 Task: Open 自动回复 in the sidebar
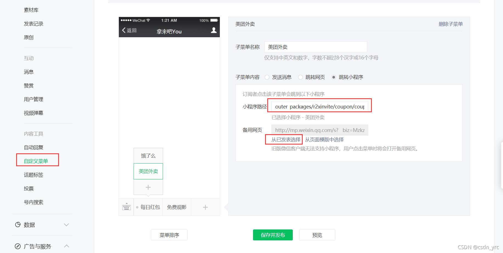33,148
